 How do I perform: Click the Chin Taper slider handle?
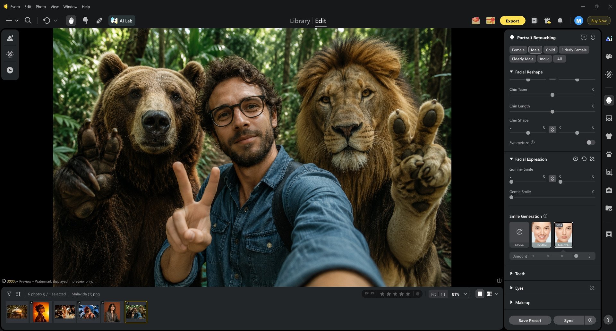(x=552, y=95)
